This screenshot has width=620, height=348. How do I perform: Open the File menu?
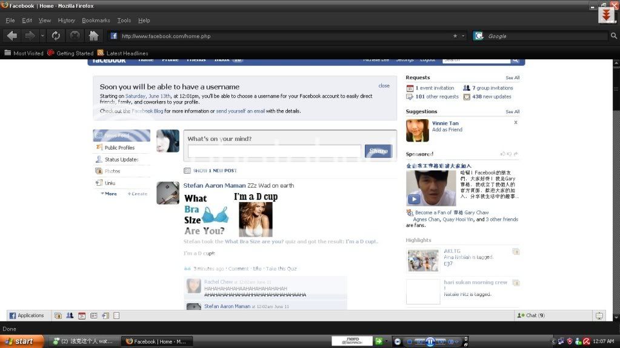[10, 21]
